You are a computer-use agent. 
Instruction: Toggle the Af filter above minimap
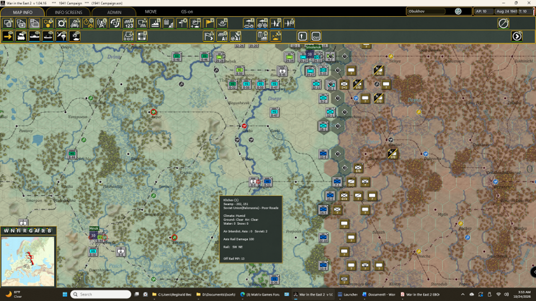coord(37,230)
